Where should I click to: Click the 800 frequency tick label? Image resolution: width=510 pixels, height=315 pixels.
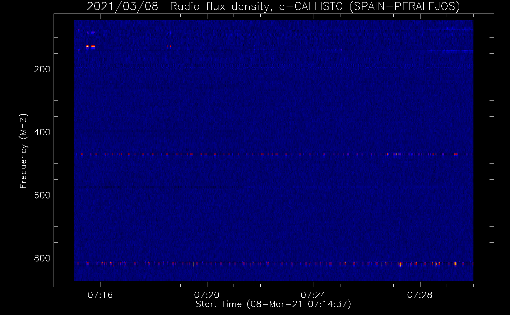coord(42,258)
